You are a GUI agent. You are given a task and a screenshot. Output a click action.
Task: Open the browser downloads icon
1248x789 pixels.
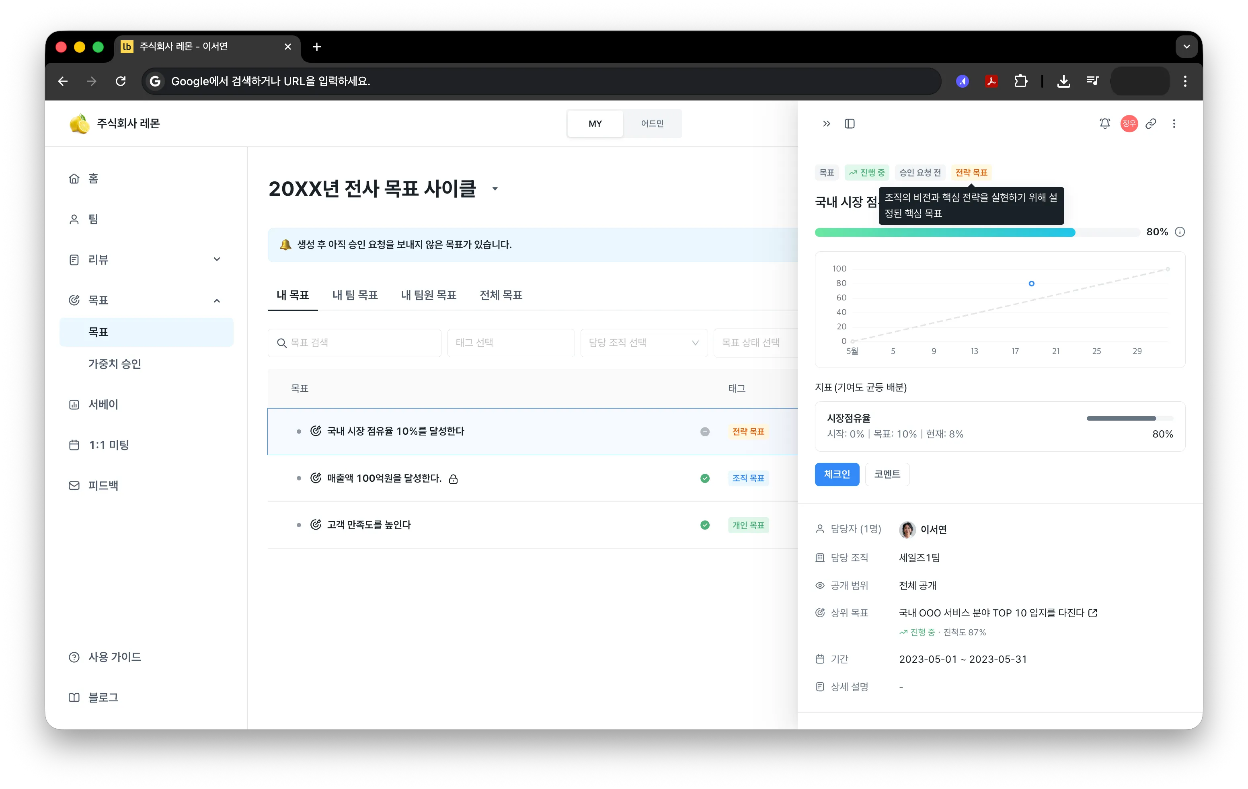tap(1063, 81)
